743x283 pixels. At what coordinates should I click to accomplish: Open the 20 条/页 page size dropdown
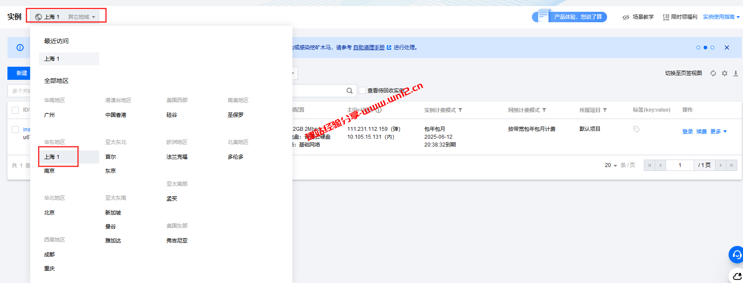(x=611, y=165)
